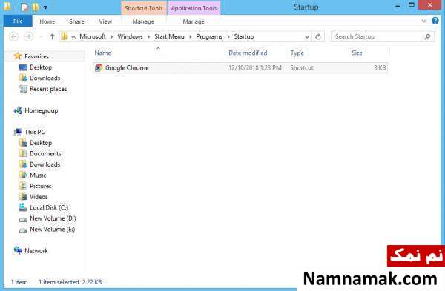Viewport: 445px width, 291px height.
Task: Open recent locations dropdown arrow
Action: click(x=41, y=36)
